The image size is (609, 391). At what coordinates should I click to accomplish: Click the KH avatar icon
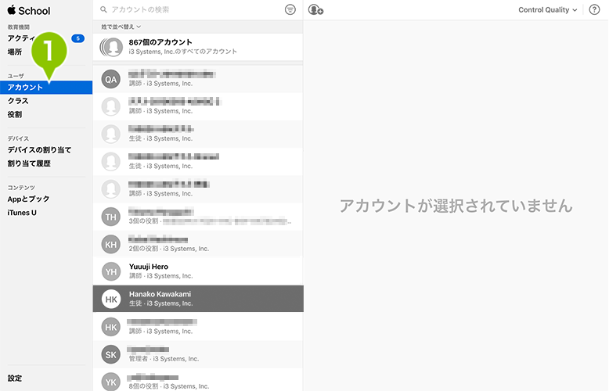point(110,244)
